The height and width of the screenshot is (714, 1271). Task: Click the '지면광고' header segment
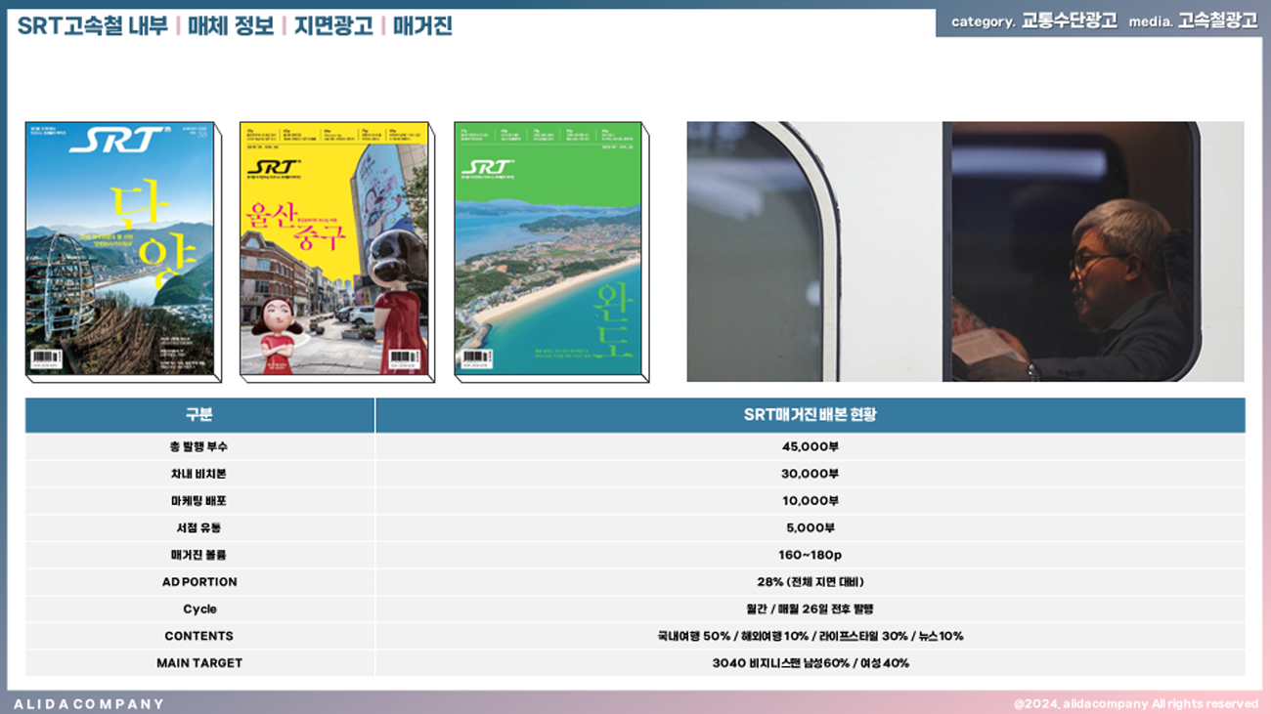click(333, 26)
